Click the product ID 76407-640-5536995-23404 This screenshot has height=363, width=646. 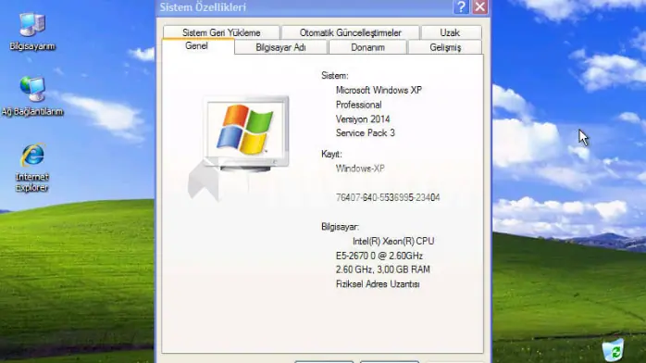(x=388, y=197)
